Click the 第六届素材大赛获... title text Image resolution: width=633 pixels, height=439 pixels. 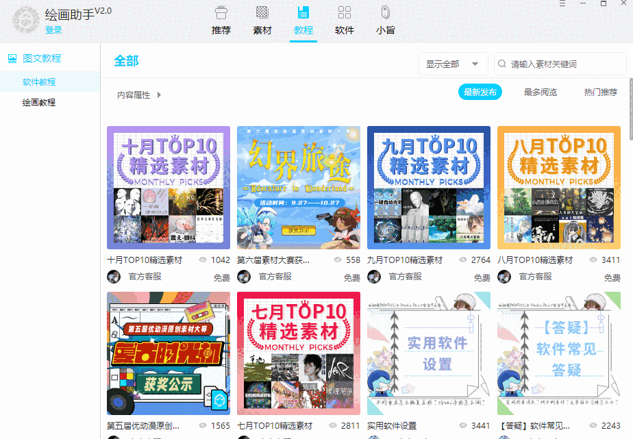273,260
